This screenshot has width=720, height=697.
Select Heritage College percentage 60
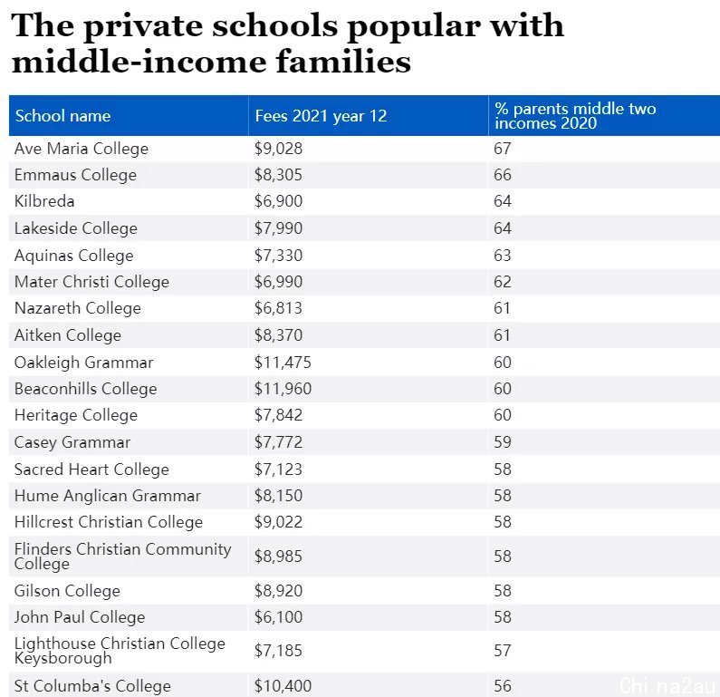(x=503, y=415)
